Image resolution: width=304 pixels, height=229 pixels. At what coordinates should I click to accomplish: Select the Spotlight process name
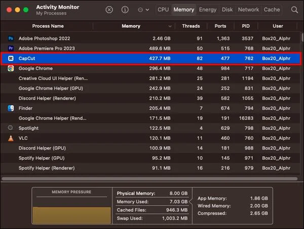click(28, 128)
